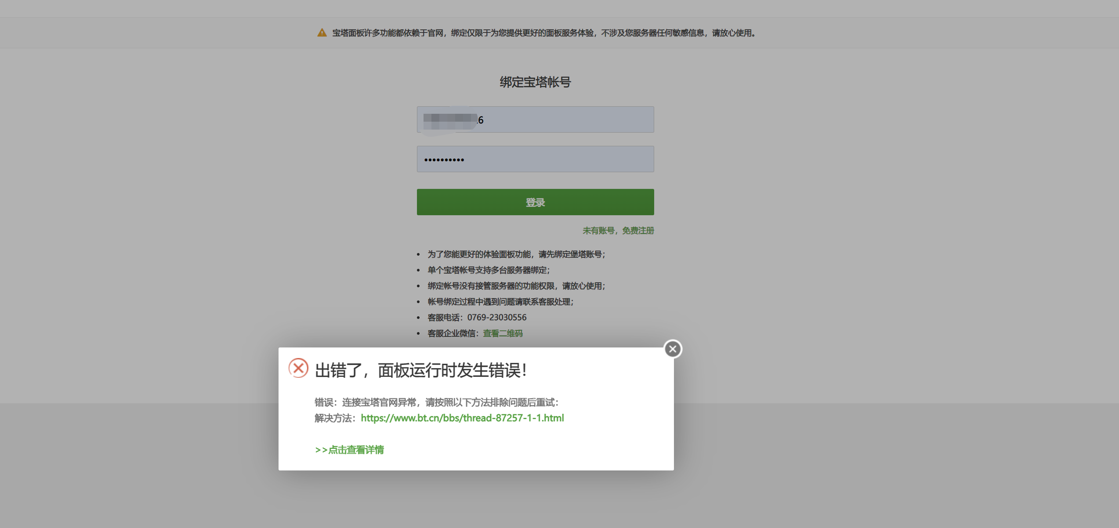Click the '绑定帐号没有接管服务器的功能权限' line

click(516, 286)
